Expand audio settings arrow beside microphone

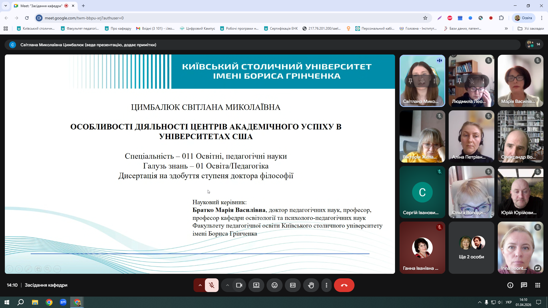point(200,285)
